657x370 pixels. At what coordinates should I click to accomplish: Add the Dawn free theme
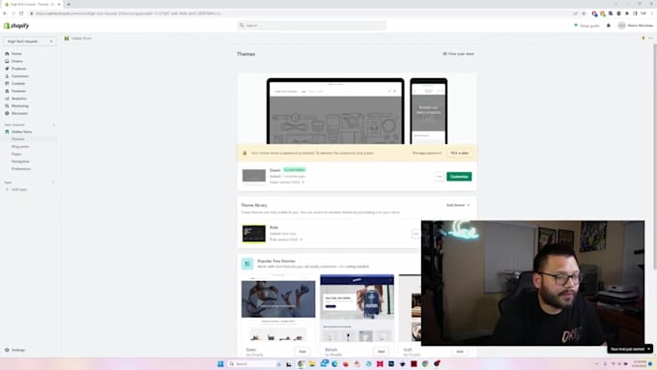[x=302, y=352]
